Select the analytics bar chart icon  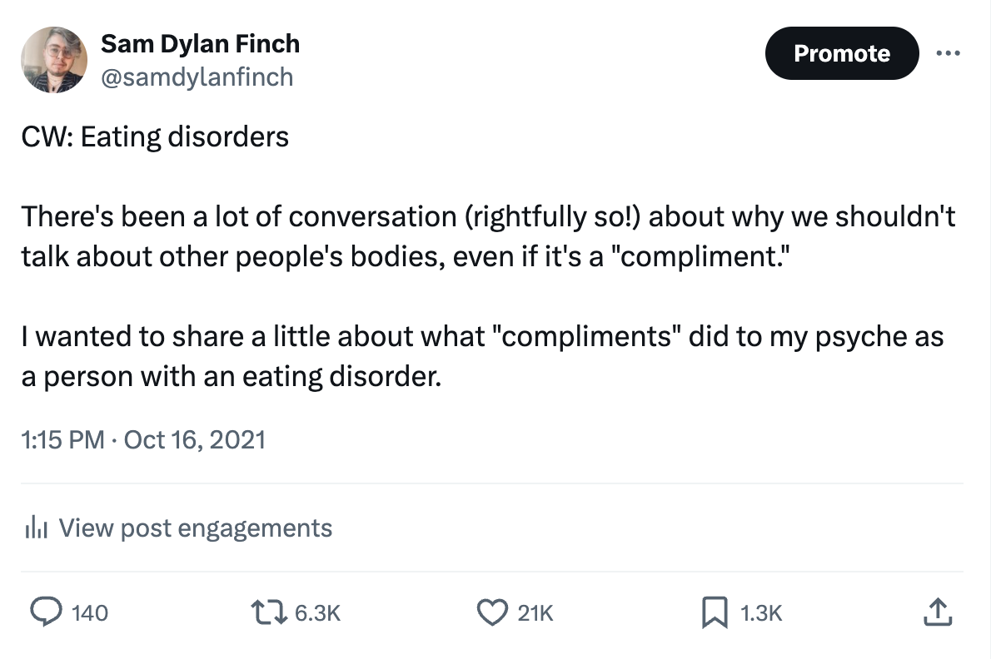click(x=37, y=528)
